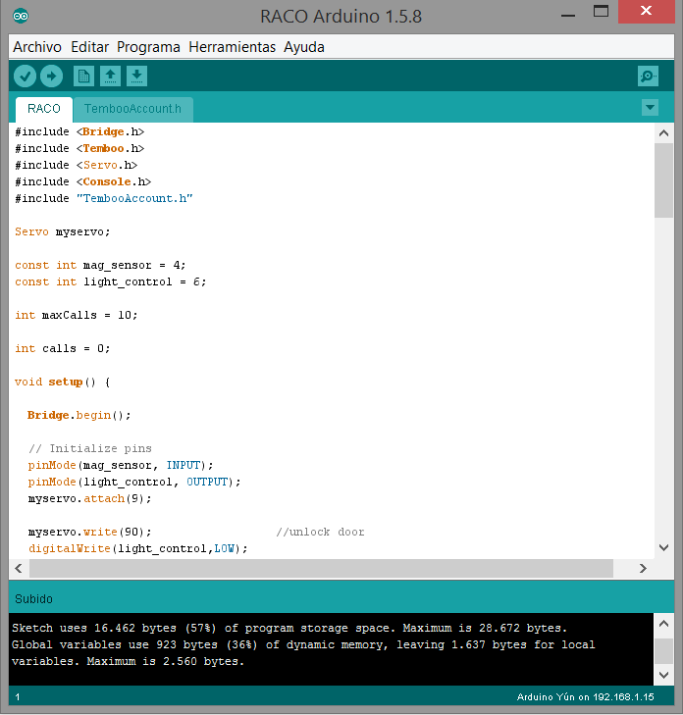Click the editor horizontal scrollbar thumb
Image resolution: width=683 pixels, height=715 pixels.
click(x=321, y=568)
